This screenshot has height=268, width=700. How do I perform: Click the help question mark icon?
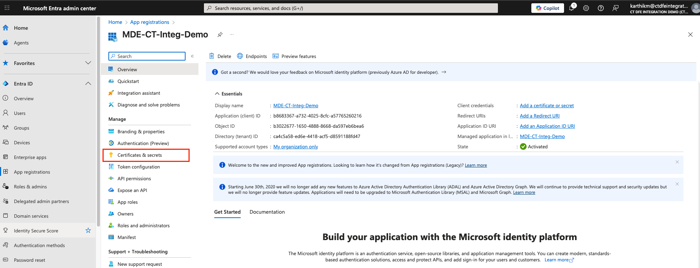[601, 8]
